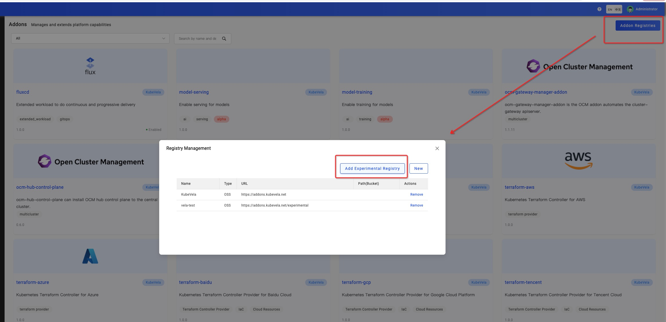Click the Azure logo thumbnail
This screenshot has height=322, width=666.
90,256
